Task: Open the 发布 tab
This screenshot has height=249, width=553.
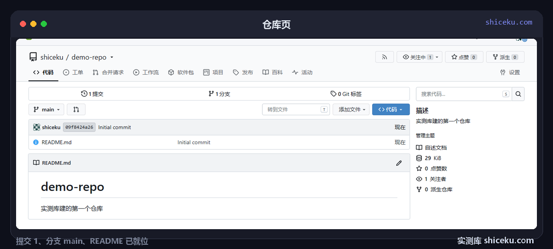Action: (x=243, y=73)
